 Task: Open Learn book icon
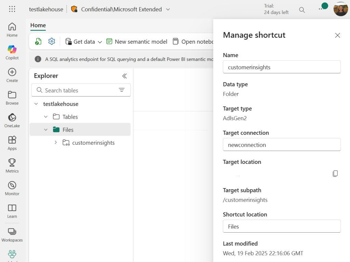click(x=12, y=208)
